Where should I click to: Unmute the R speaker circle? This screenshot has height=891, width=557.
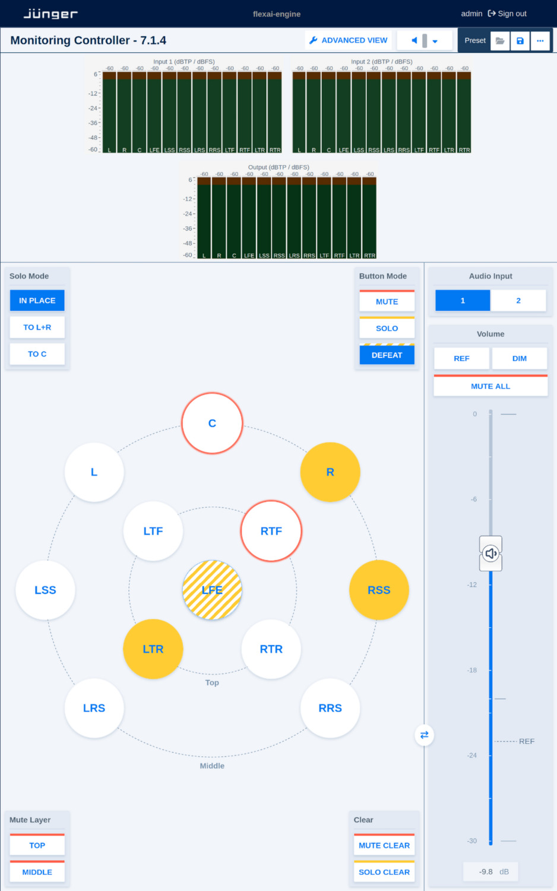tap(330, 472)
